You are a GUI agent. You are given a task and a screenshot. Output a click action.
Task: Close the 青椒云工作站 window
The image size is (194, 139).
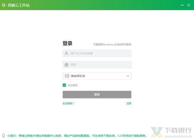pyautogui.click(x=189, y=5)
